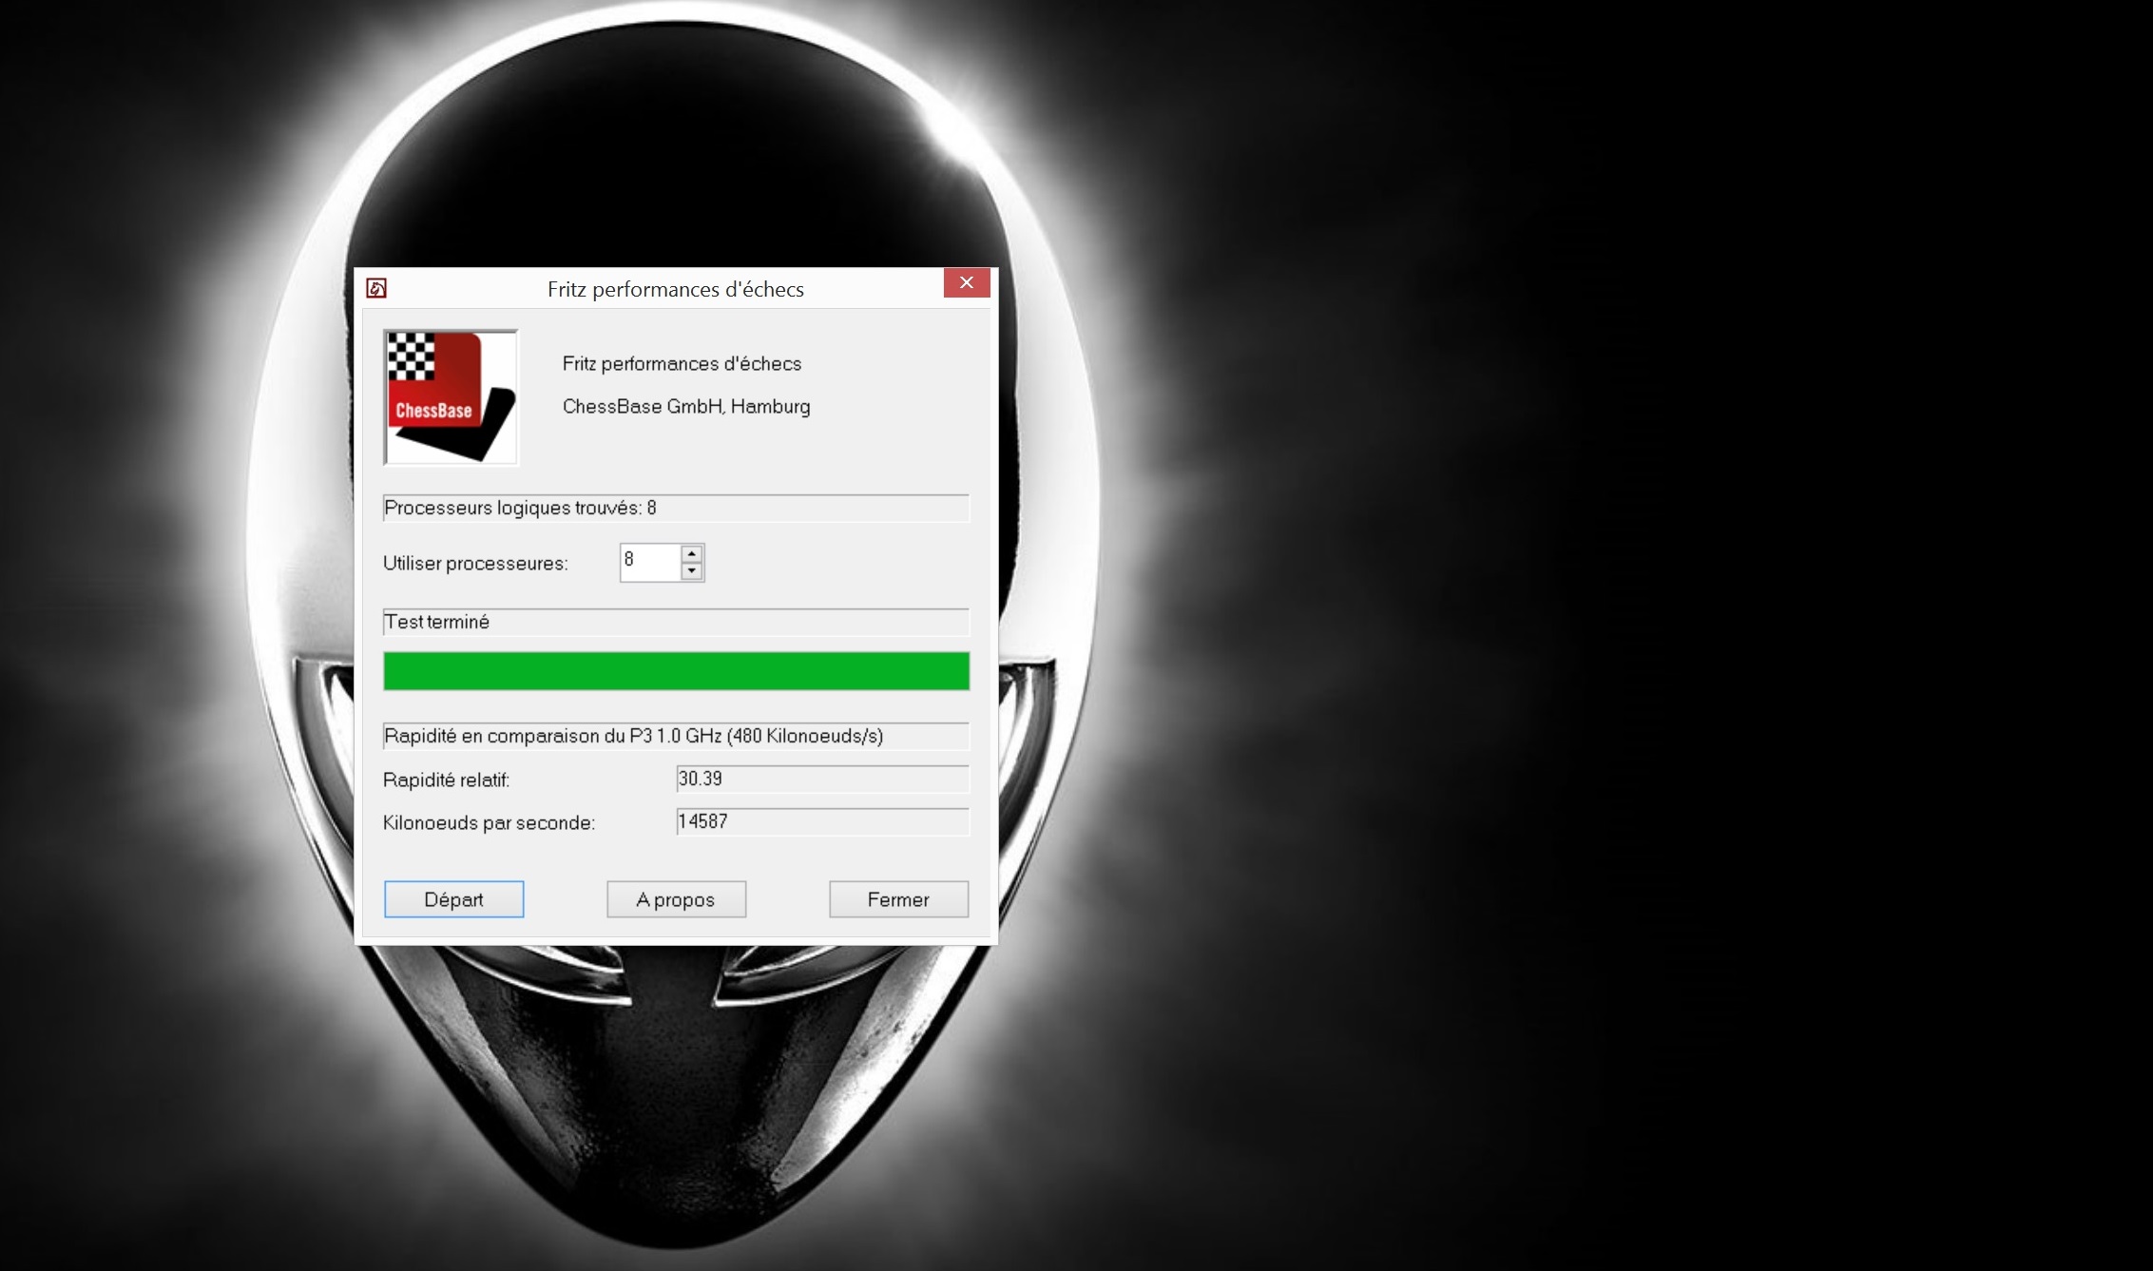Increase processor count with up arrow

tap(692, 553)
